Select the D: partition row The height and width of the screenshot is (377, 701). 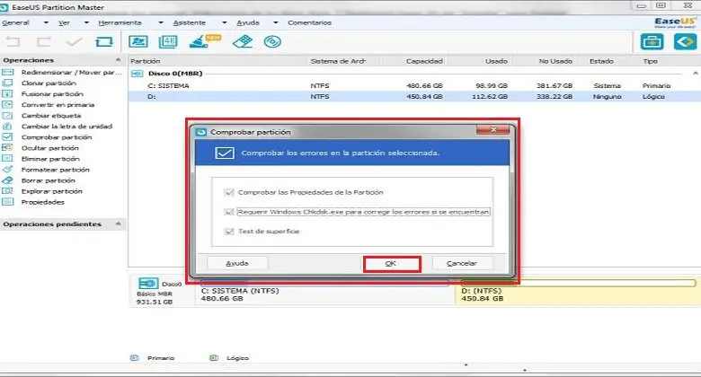(414, 96)
